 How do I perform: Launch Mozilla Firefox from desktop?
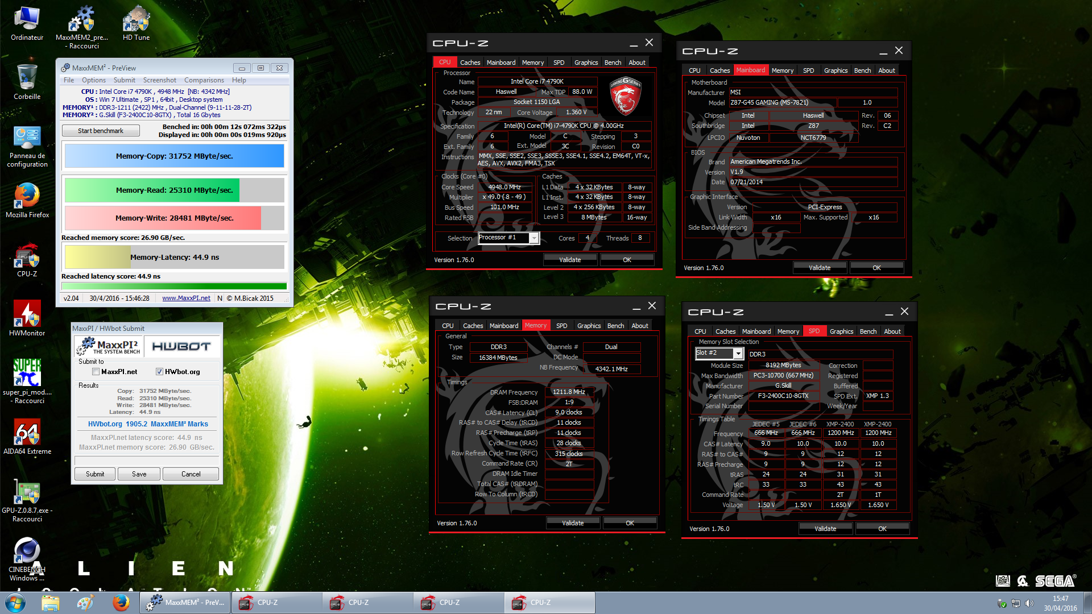[x=27, y=201]
